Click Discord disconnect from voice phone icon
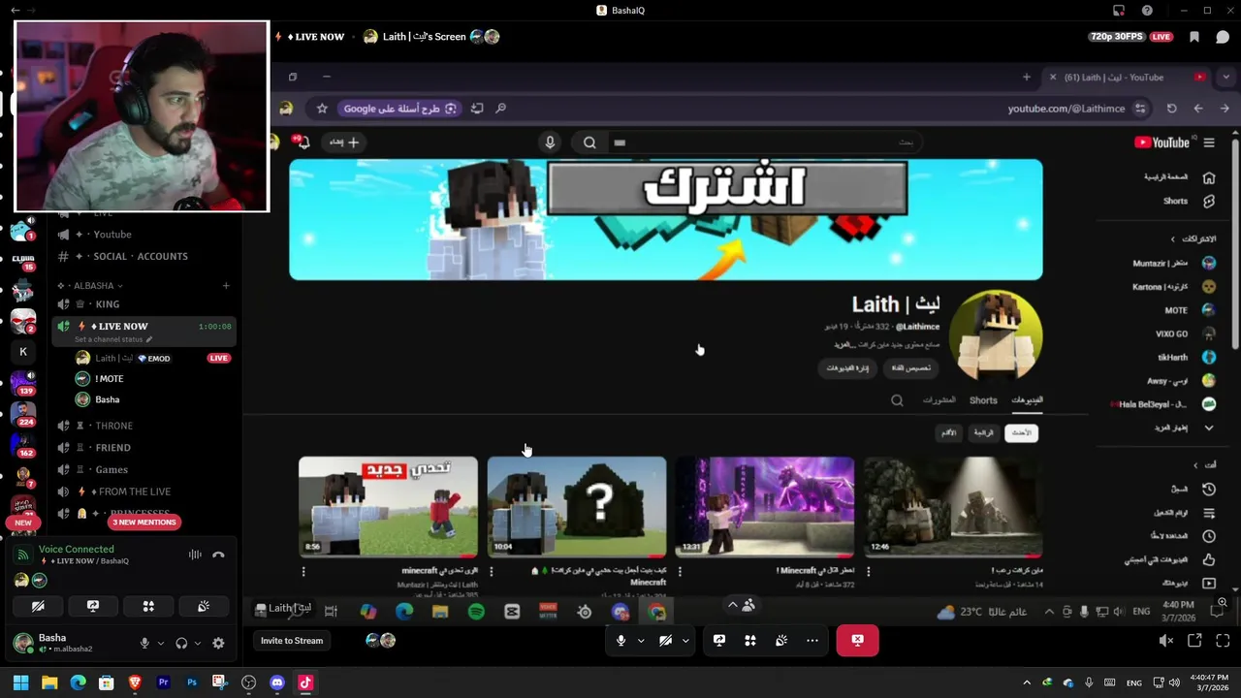Screen dimensions: 1241x698 tap(218, 555)
